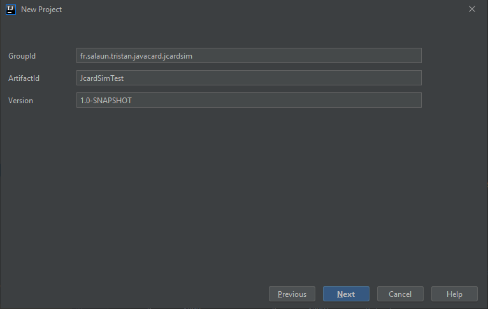Place cursor in the JcardSimTest text
Image resolution: width=488 pixels, height=309 pixels.
105,78
